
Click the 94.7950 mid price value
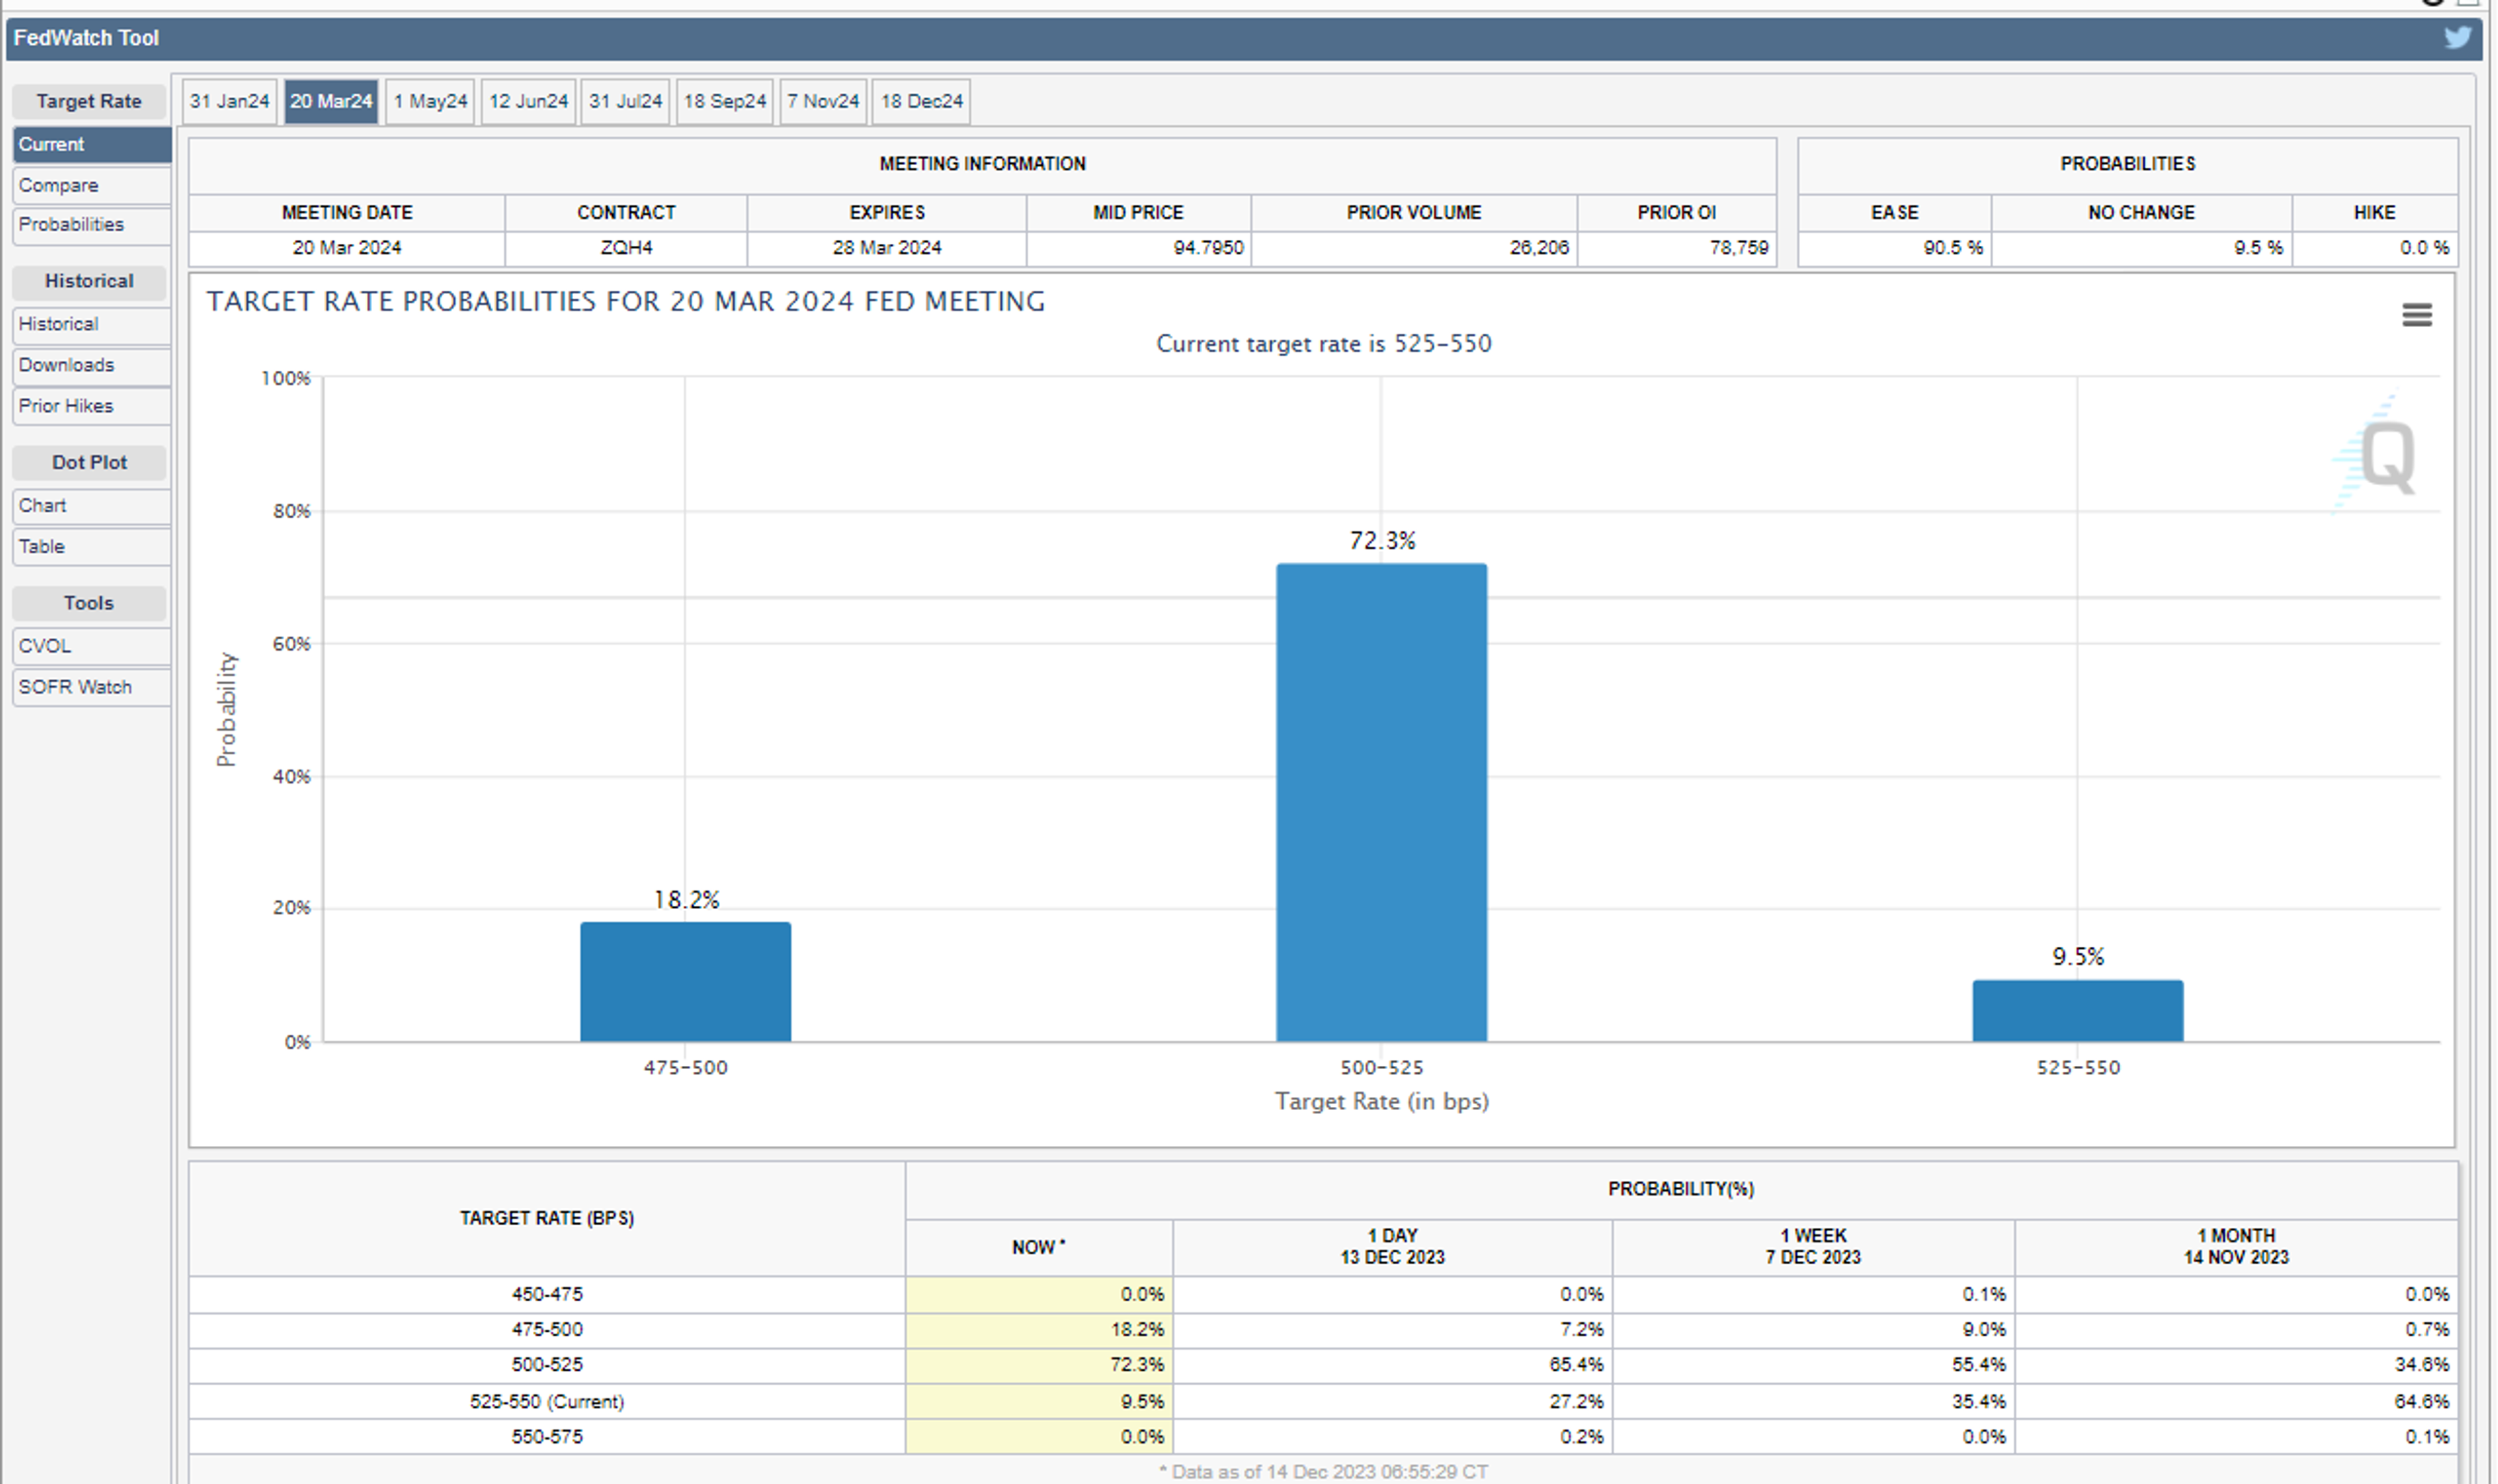pos(1208,248)
